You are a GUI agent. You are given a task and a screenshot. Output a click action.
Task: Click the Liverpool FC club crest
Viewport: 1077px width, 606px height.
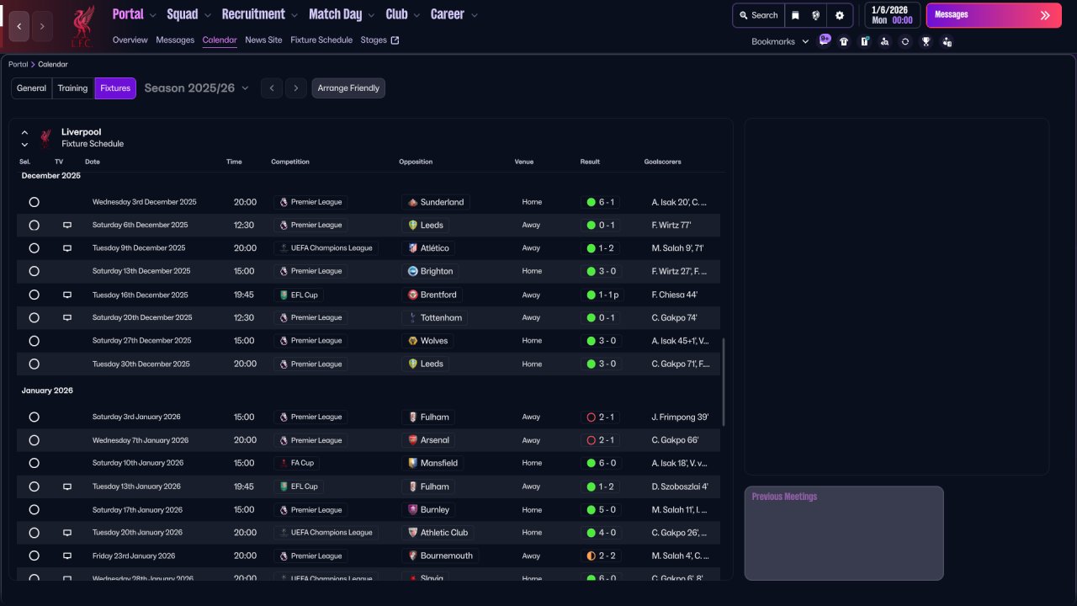pos(82,26)
